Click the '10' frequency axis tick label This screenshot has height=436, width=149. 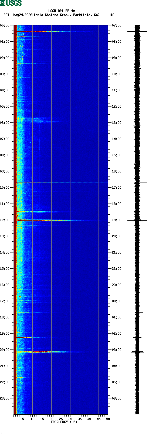pos(32,419)
